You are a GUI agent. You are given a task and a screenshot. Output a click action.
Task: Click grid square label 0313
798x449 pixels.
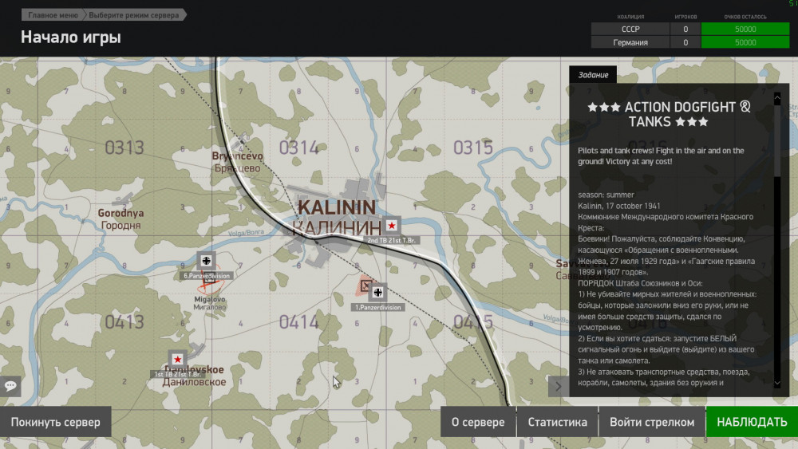[124, 148]
